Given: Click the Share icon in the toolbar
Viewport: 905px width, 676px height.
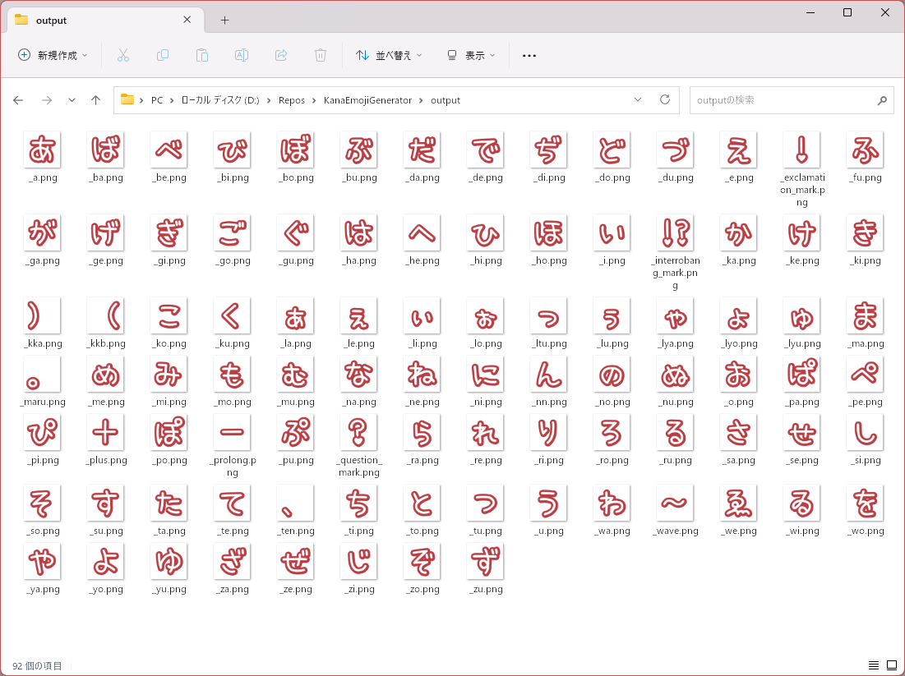Looking at the screenshot, I should (x=280, y=55).
